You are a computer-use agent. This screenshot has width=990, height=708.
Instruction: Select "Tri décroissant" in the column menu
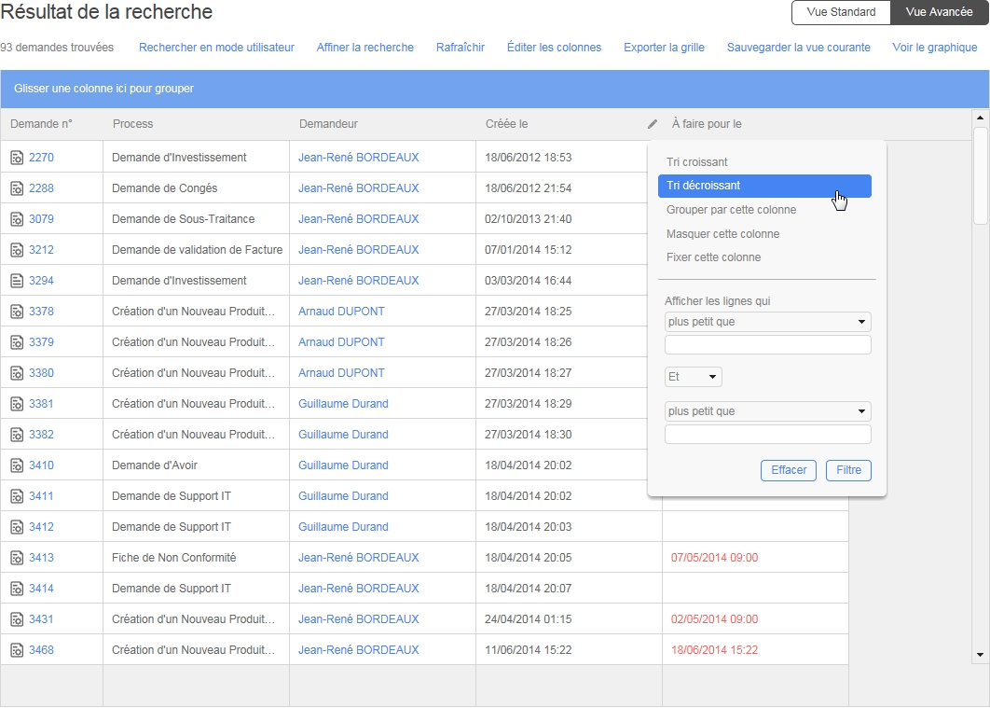pos(764,186)
